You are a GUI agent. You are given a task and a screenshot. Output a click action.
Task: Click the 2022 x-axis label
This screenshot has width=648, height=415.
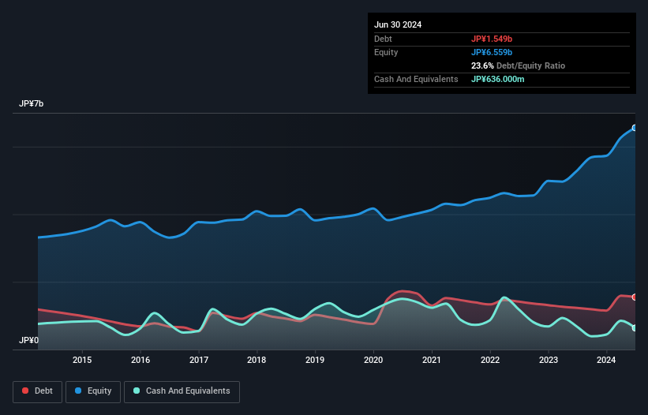490,360
